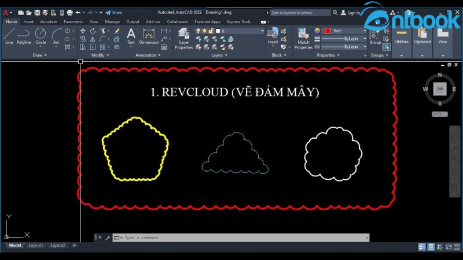Switch to the Annotate ribbon tab

(x=49, y=21)
